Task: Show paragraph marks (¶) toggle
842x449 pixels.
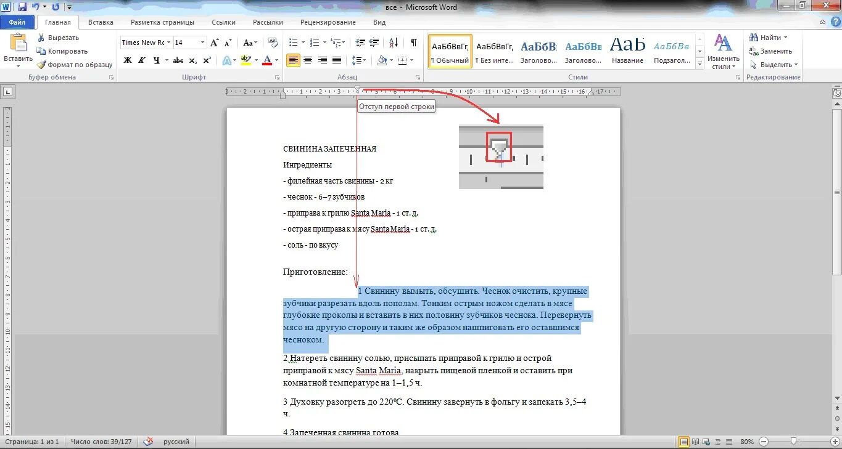Action: tap(414, 42)
